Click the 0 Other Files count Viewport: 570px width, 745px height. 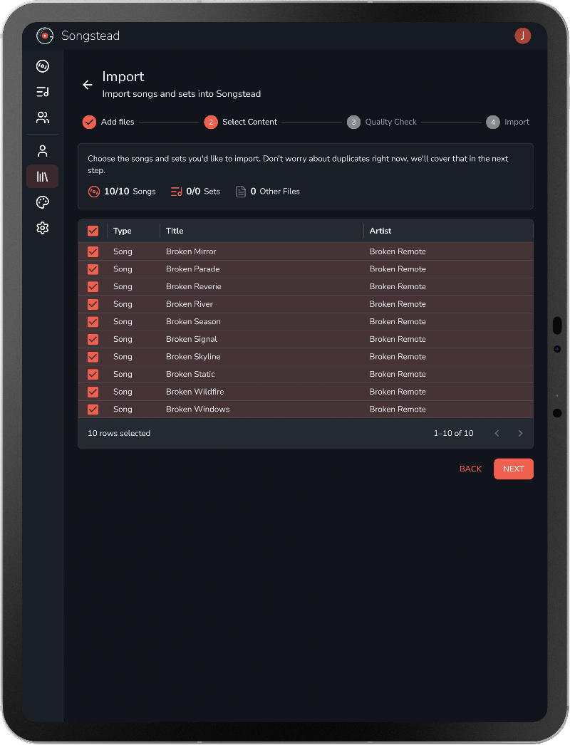pos(275,192)
